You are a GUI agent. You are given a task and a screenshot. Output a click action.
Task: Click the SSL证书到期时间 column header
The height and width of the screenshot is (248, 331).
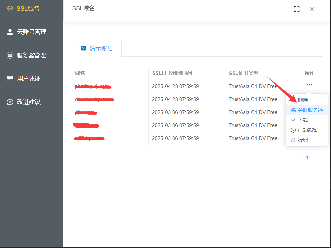[x=172, y=73]
